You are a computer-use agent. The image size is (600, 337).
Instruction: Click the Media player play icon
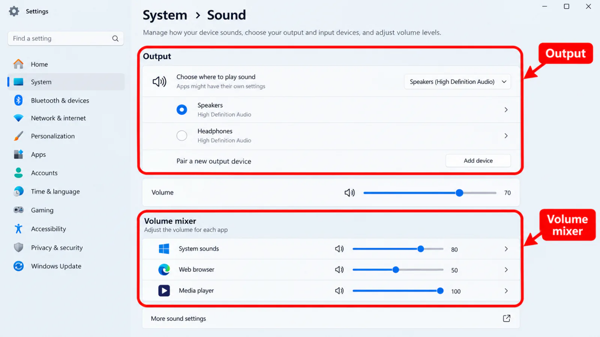click(164, 291)
